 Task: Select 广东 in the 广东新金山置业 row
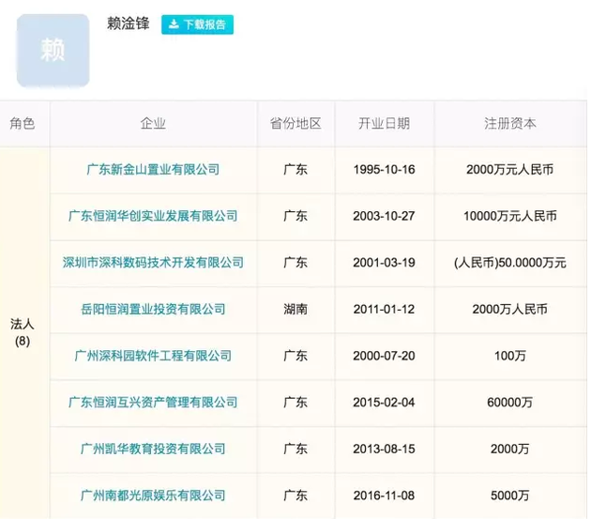(x=295, y=170)
